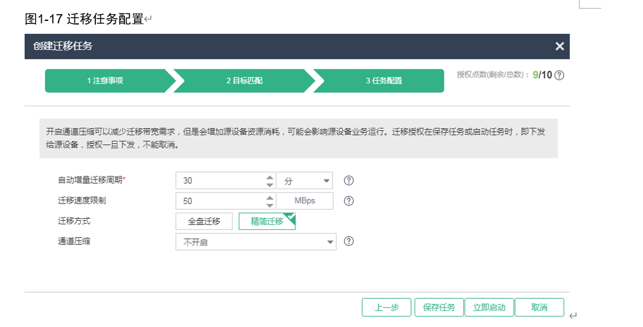Screen dimensions: 643x327
Task: Click the 图1-17 迁移任务配置 caption
Action: point(84,19)
